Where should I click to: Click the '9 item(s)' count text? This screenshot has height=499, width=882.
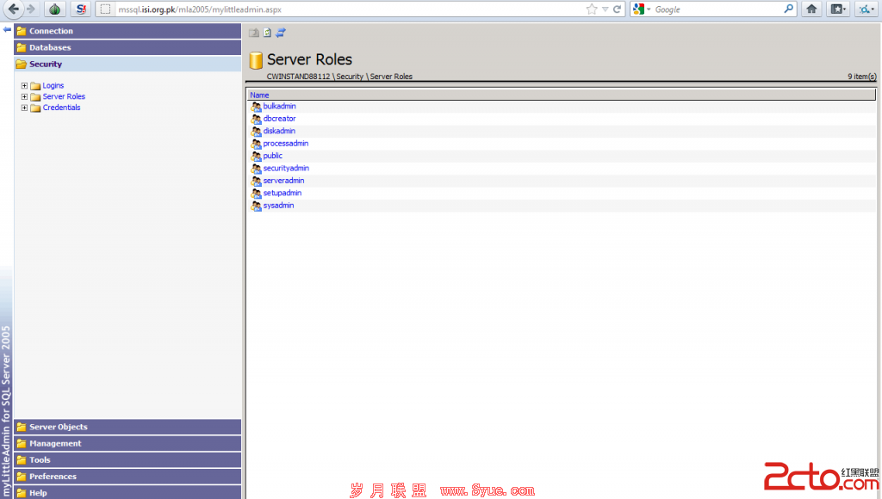pos(861,77)
